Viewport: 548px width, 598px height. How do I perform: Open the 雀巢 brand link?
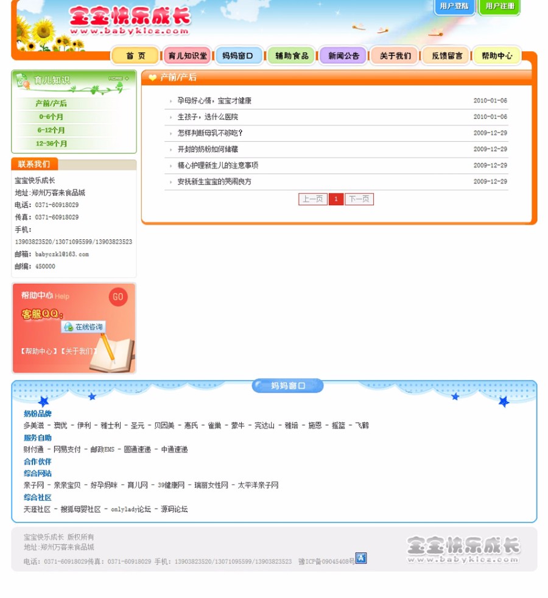pyautogui.click(x=214, y=425)
